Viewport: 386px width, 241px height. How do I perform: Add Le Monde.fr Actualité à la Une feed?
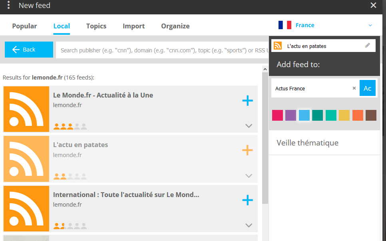click(x=247, y=100)
